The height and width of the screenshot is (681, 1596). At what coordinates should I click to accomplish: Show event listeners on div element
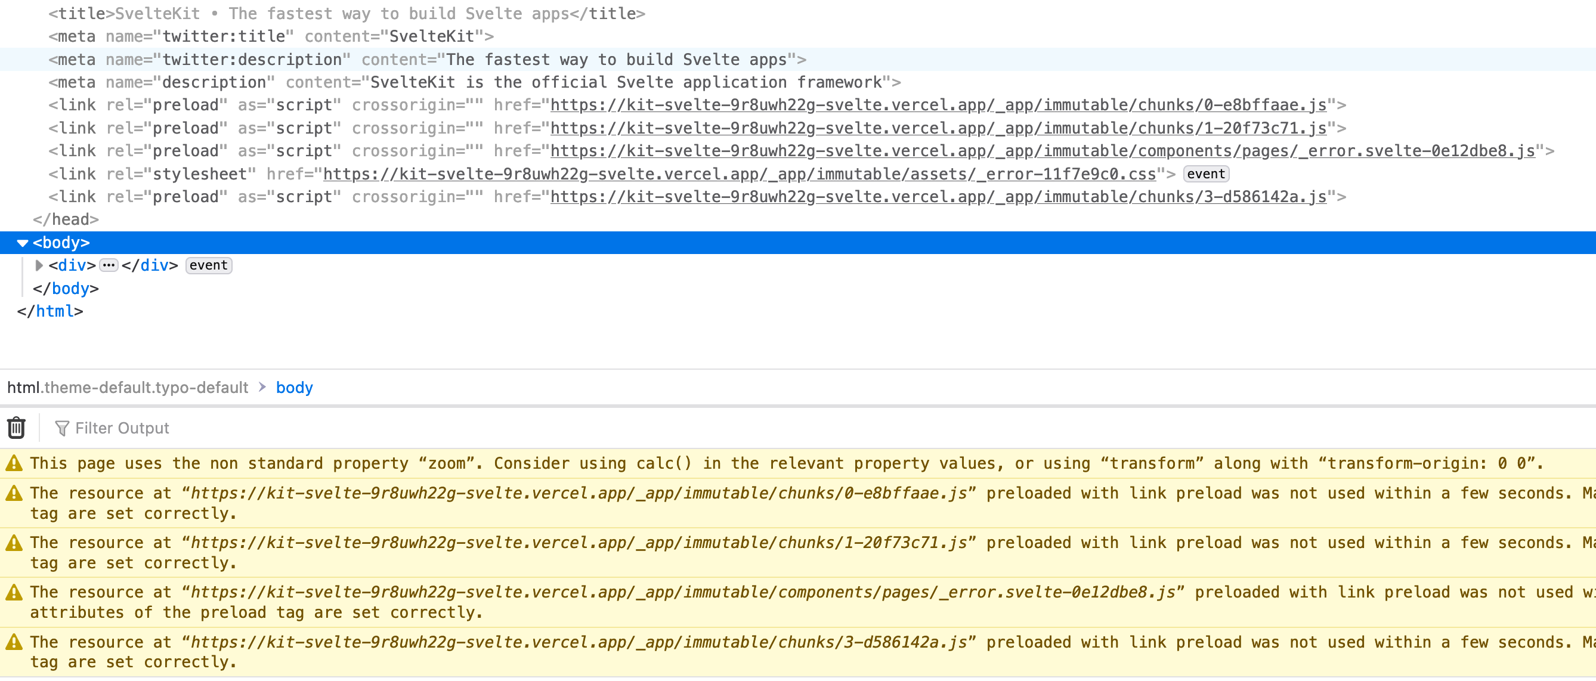pos(208,265)
